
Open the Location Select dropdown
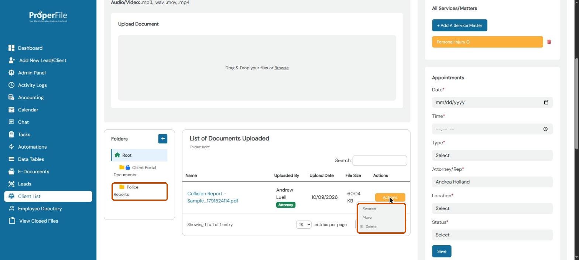[x=492, y=208]
